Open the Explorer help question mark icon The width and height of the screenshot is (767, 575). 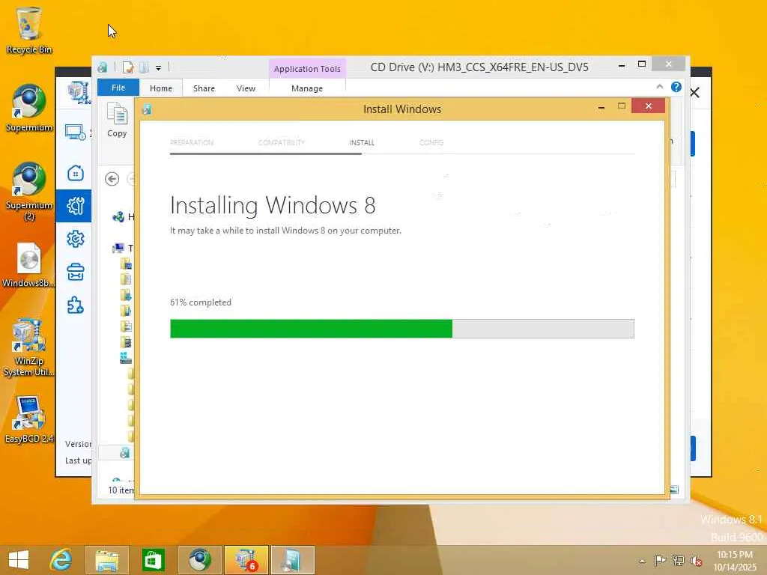click(x=676, y=87)
